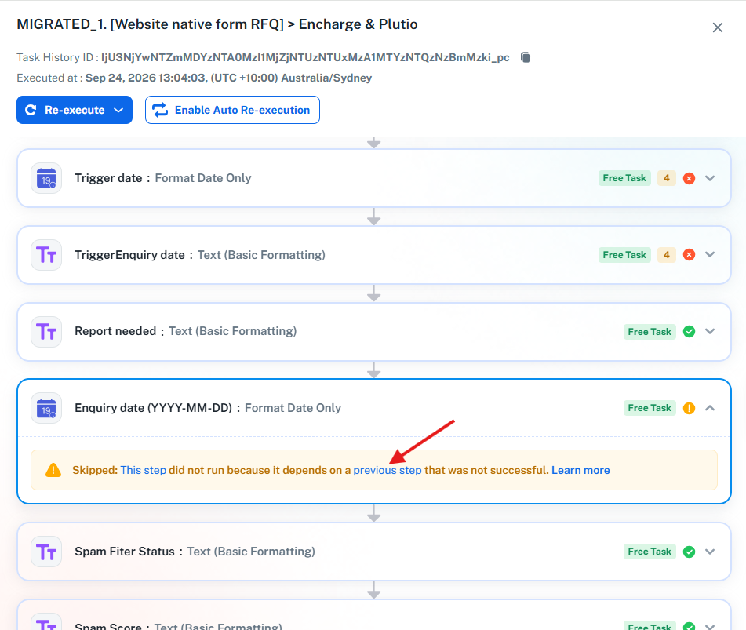Open the Re-execute dropdown button
746x630 pixels.
75,110
